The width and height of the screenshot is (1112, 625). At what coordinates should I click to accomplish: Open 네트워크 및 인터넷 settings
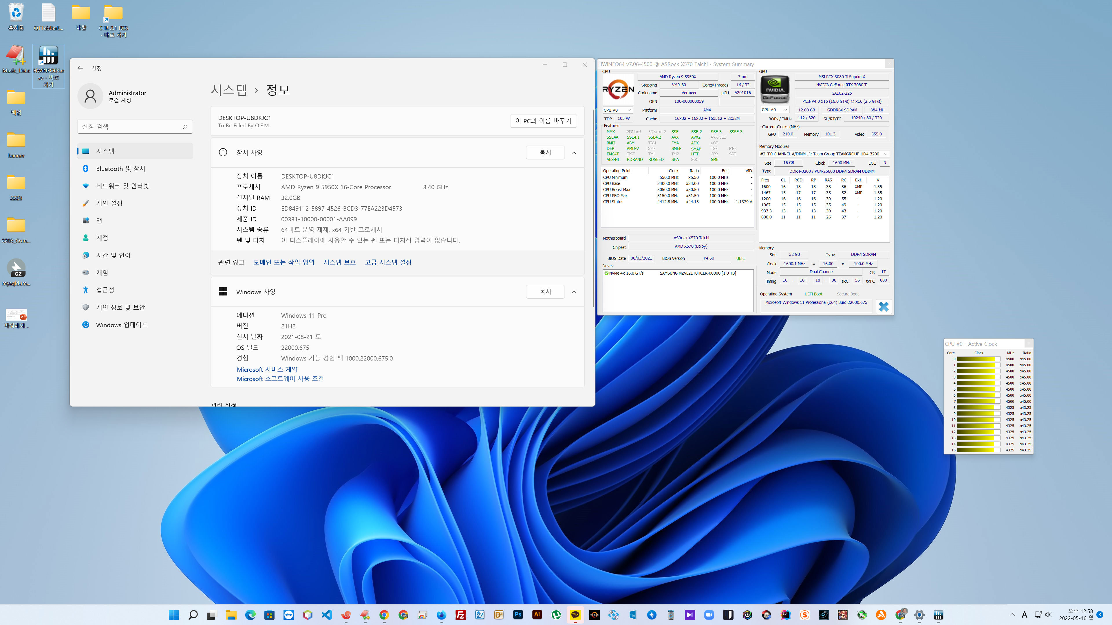click(135, 186)
